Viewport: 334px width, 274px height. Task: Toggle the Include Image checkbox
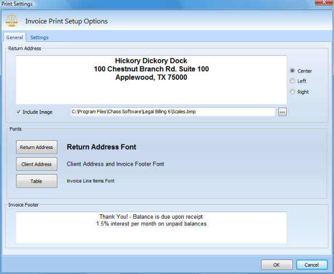pyautogui.click(x=19, y=112)
